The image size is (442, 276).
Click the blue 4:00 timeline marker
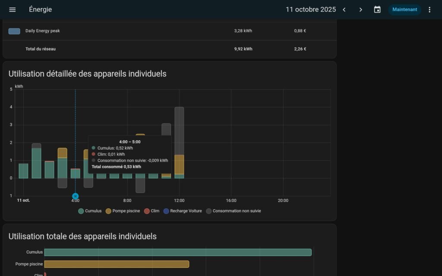pos(75,196)
